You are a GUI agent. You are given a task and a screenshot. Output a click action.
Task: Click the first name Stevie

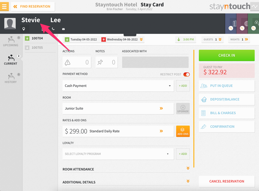coord(31,20)
